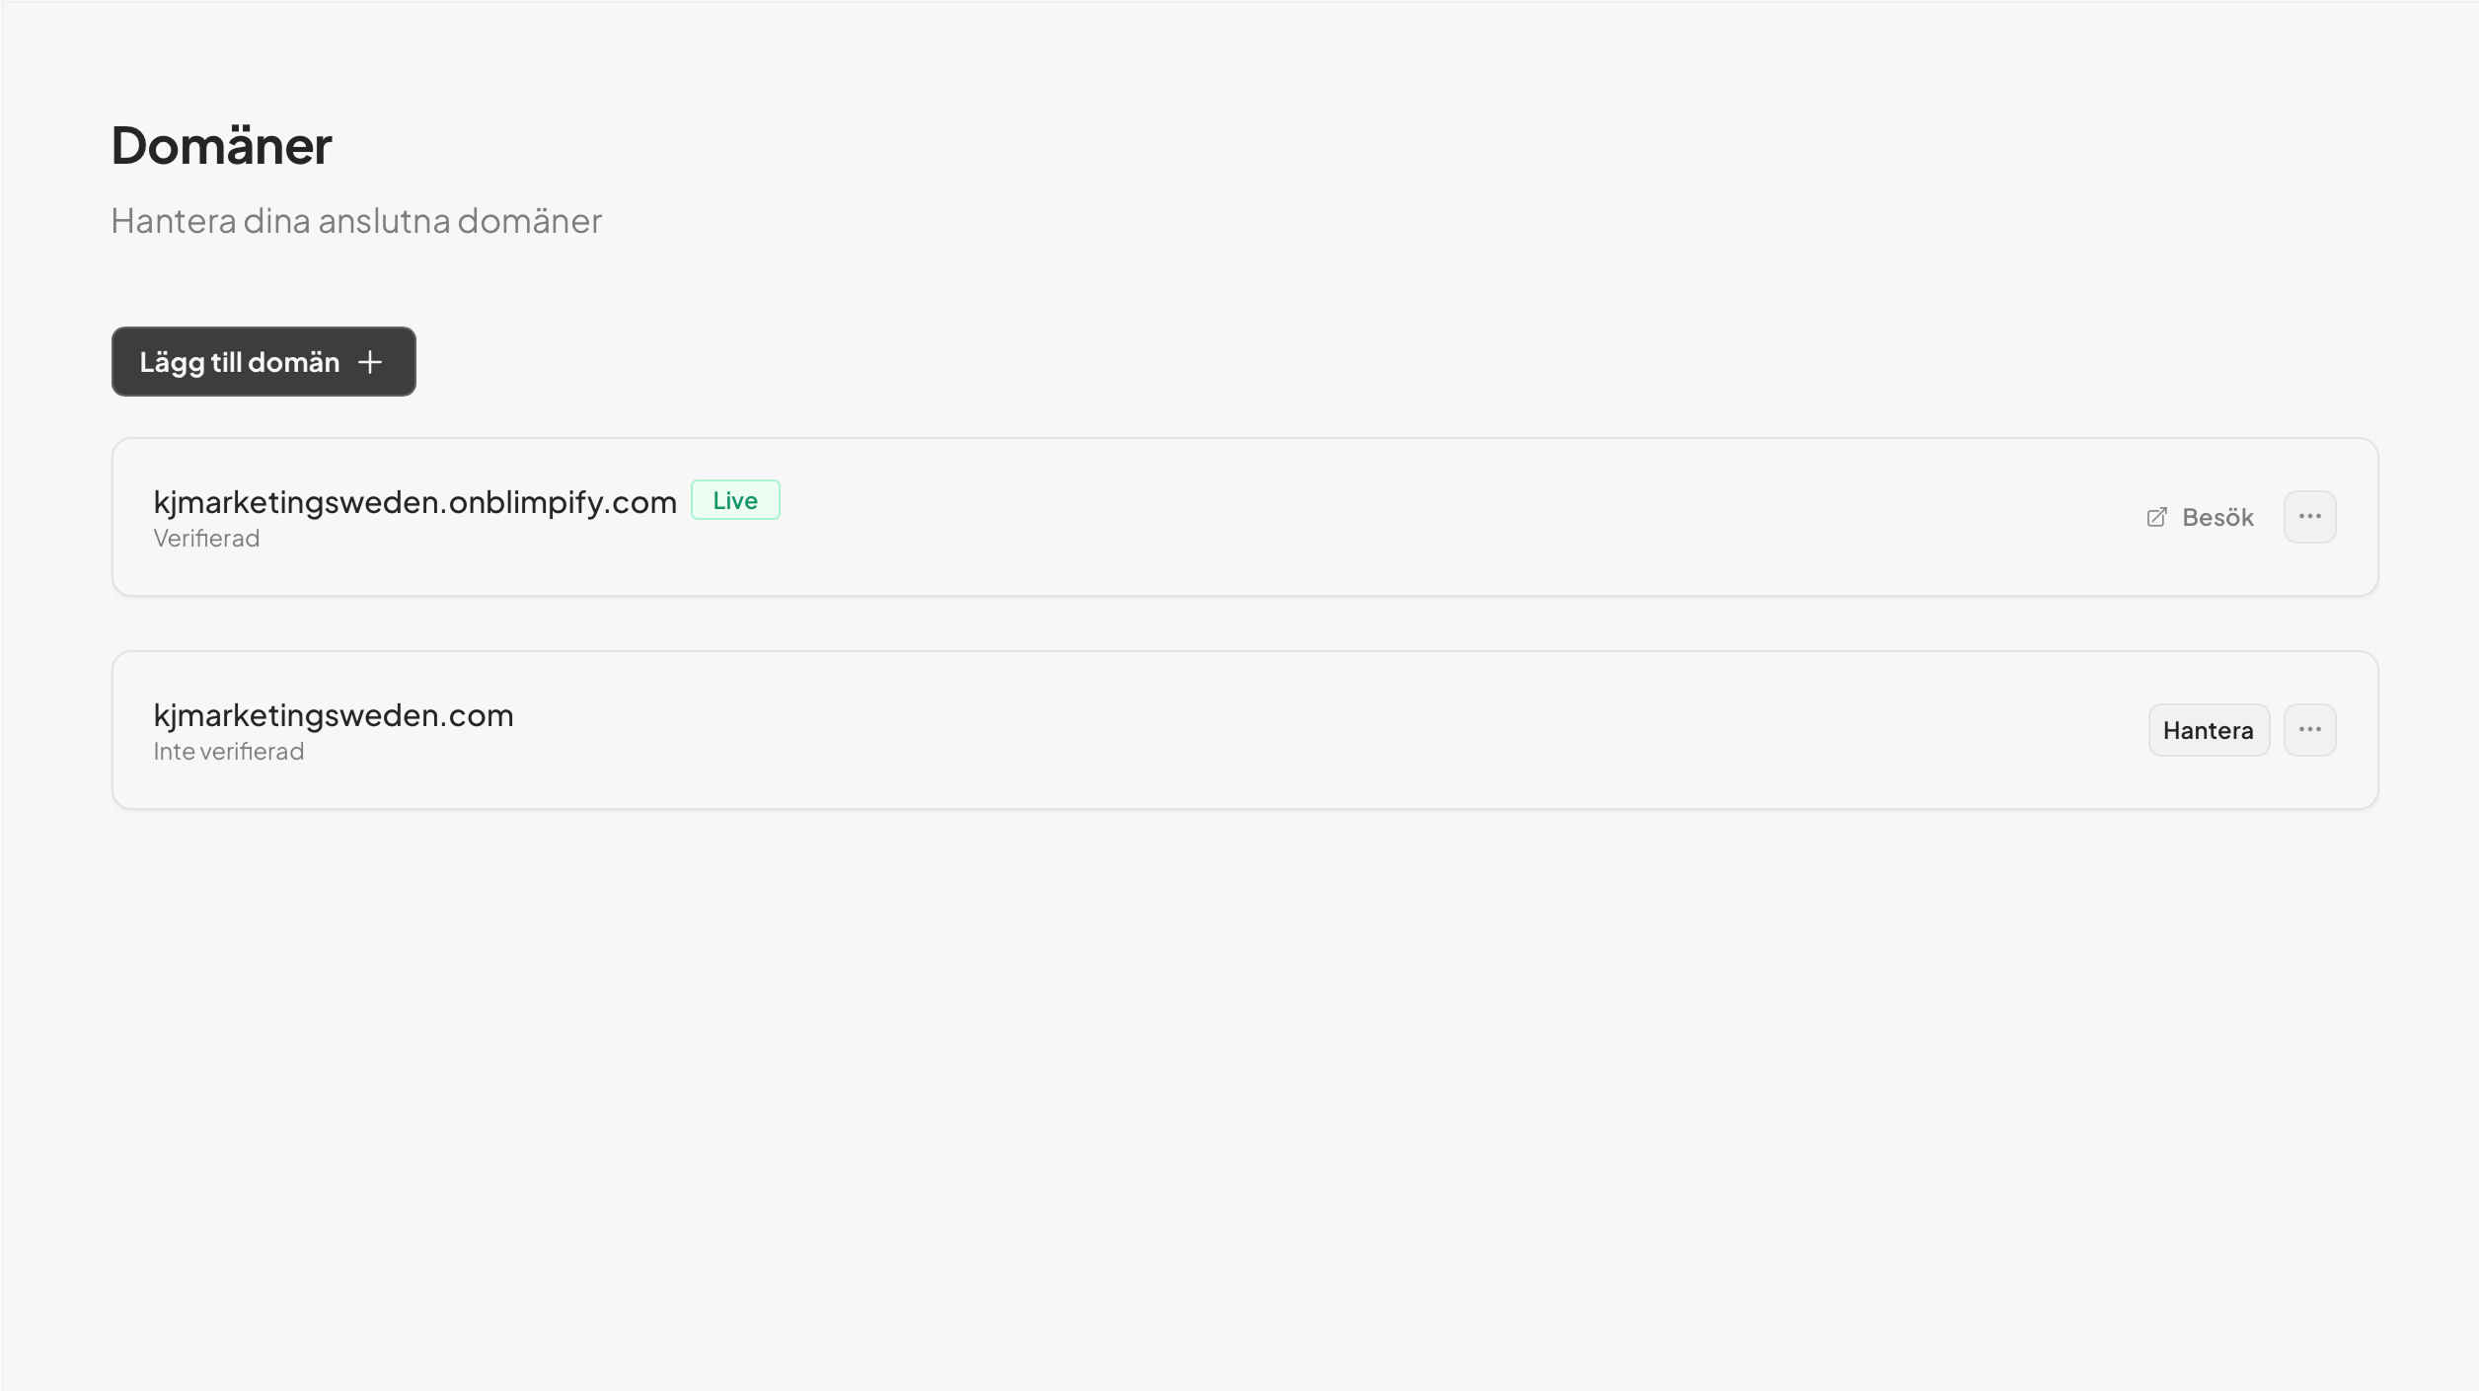The image size is (2479, 1391).
Task: Click the blank page area below domain cards
Action: (1239, 1085)
